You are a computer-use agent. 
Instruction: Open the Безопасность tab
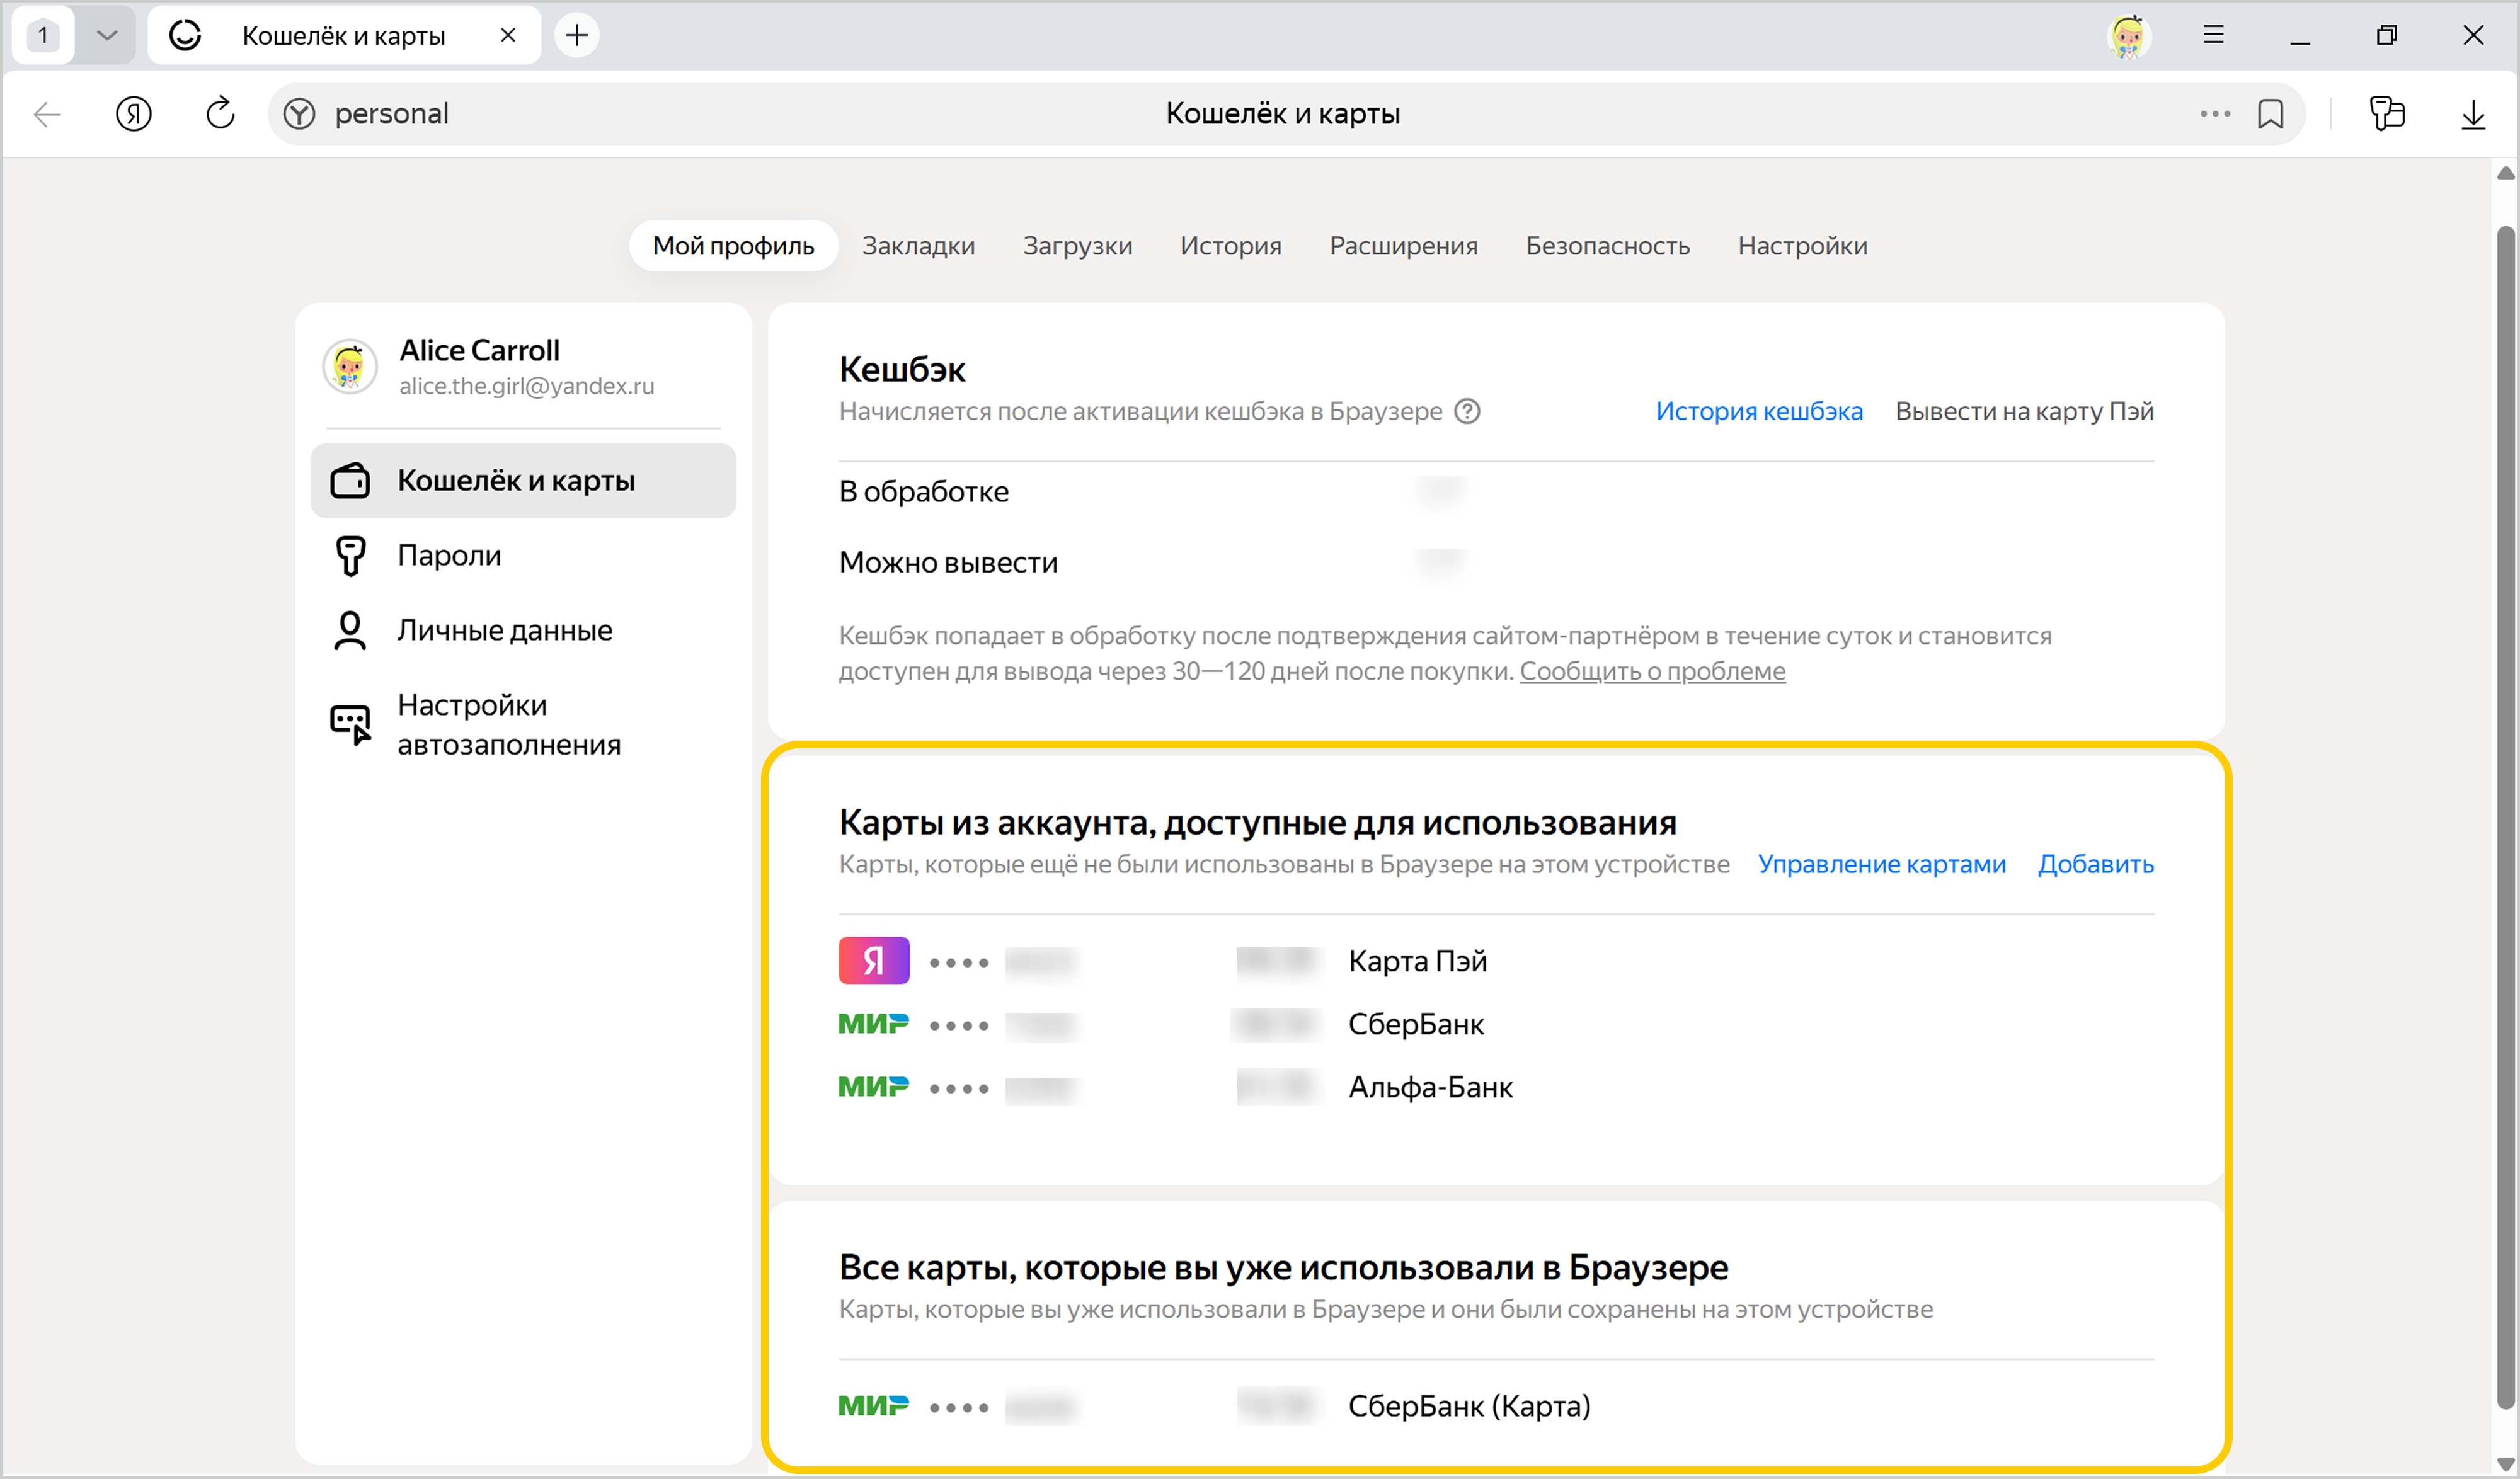pos(1607,246)
